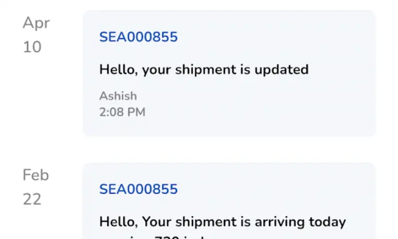
Task: Click the word 'arriving' in February message
Action: tap(279, 222)
